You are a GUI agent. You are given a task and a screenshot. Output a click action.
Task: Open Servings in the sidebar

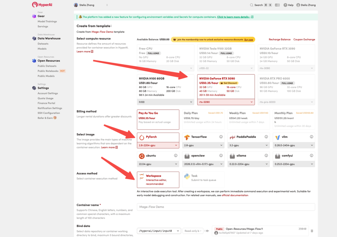43,27
